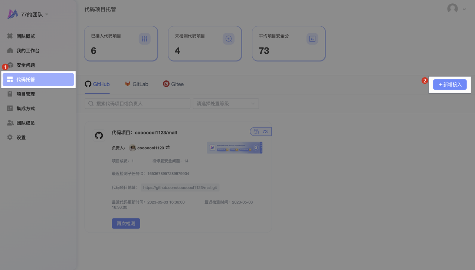Click the sliders icon in connected projects card
The height and width of the screenshot is (270, 475).
145,39
